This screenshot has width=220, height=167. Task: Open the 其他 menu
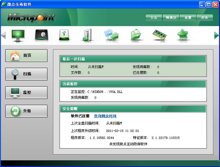(x=204, y=17)
